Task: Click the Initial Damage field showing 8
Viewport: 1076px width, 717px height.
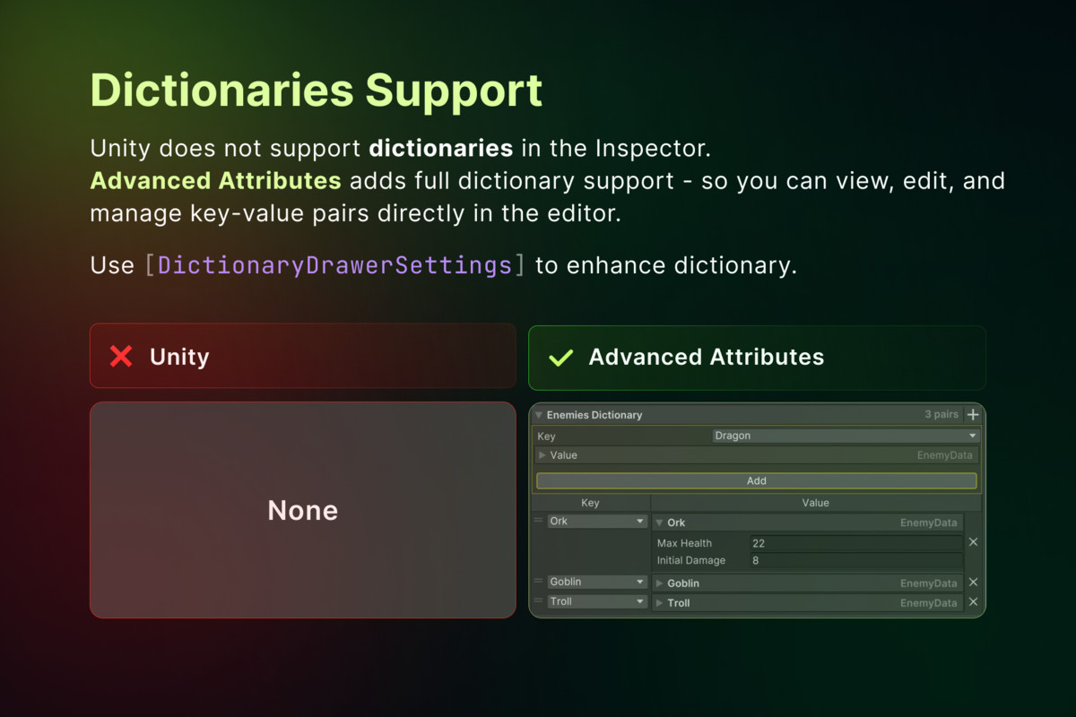Action: click(855, 560)
